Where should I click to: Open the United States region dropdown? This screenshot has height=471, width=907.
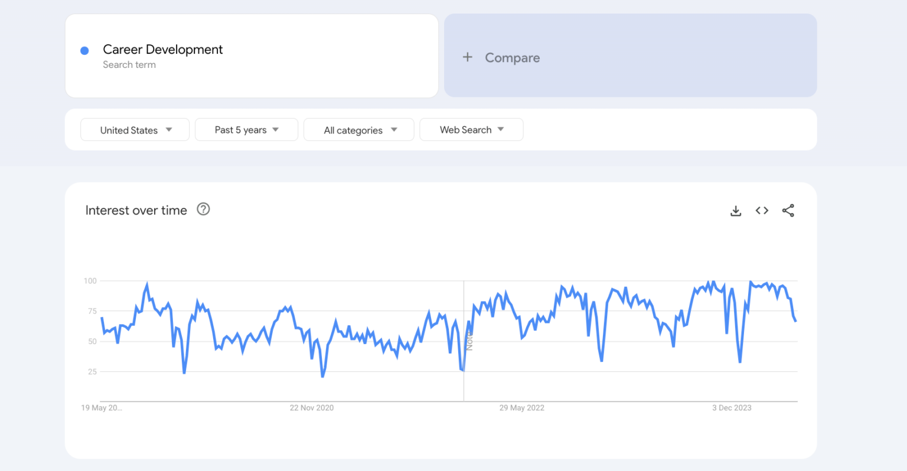coord(135,129)
